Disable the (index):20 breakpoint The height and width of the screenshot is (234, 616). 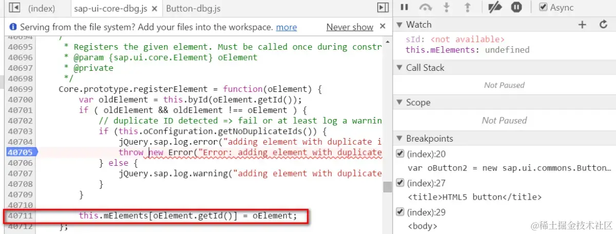pos(400,153)
